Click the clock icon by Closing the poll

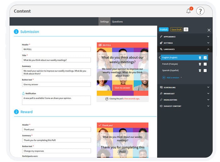[x=107, y=99]
